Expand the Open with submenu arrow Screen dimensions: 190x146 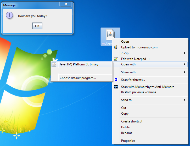click(185, 64)
